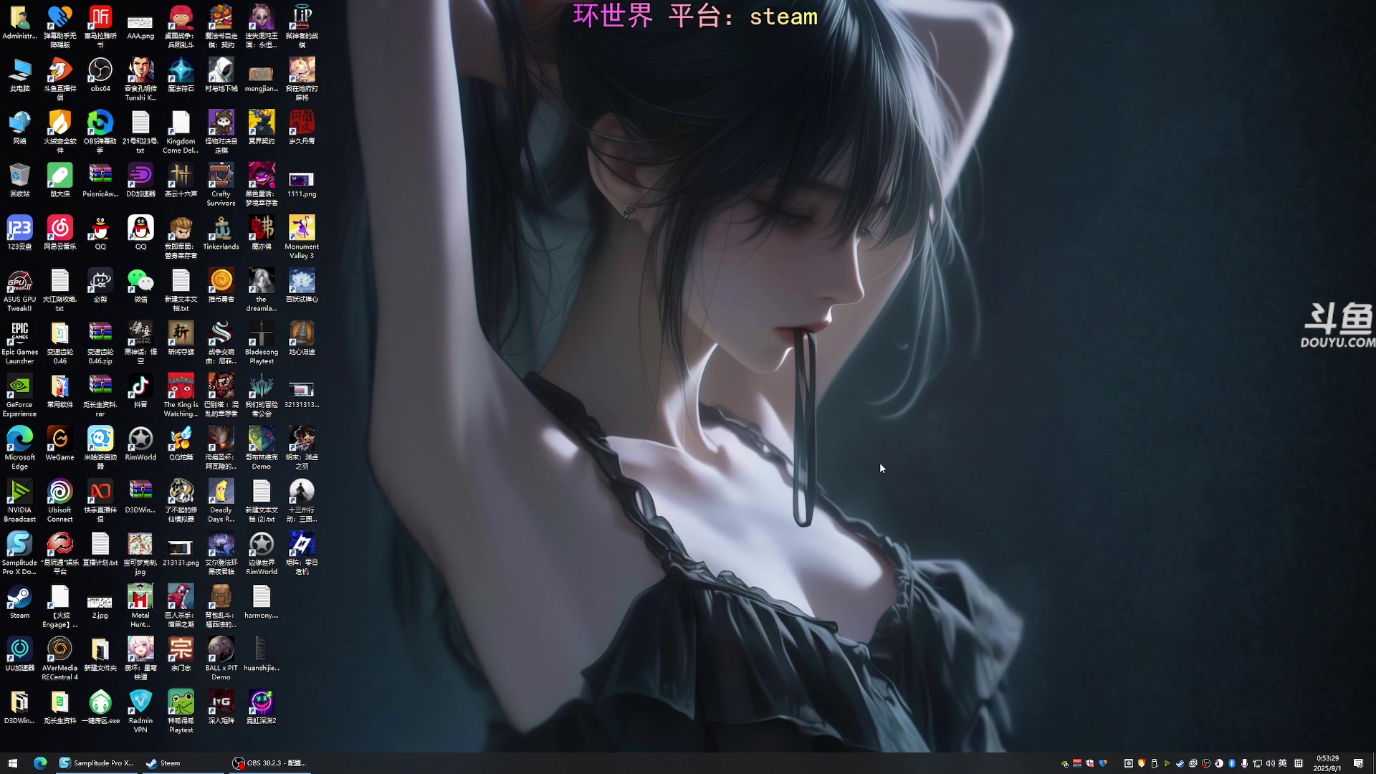The image size is (1376, 774).
Task: Open This PC (此电脑) icon
Action: tap(19, 75)
